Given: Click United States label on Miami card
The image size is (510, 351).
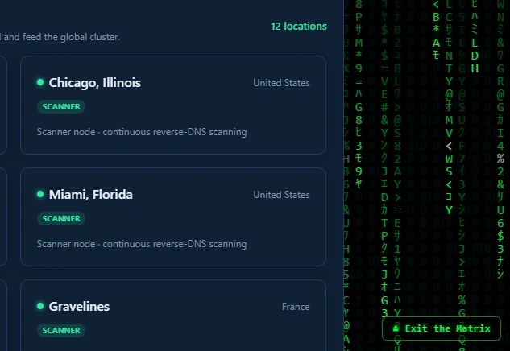Looking at the screenshot, I should click(x=281, y=195).
